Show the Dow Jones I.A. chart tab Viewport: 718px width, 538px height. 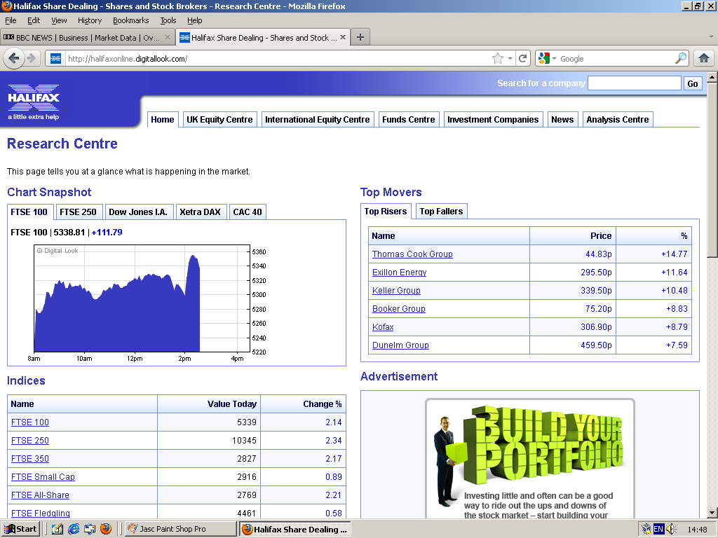click(x=138, y=212)
